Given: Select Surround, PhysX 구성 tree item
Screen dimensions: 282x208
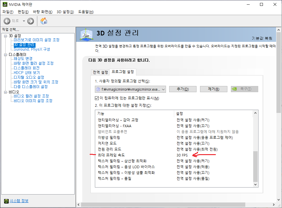Looking at the screenshot, I should (x=32, y=49).
